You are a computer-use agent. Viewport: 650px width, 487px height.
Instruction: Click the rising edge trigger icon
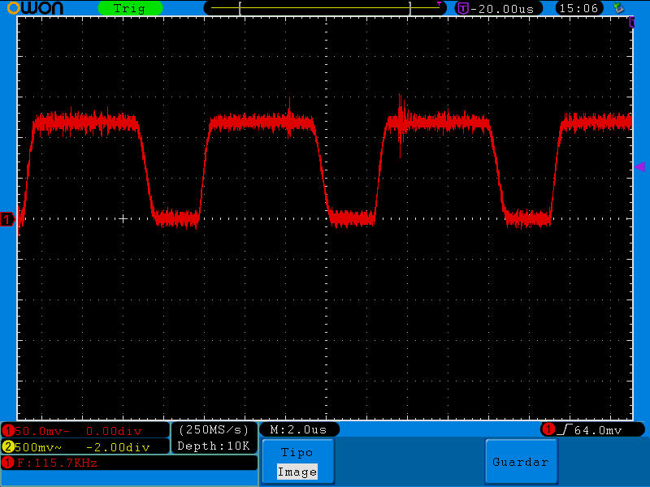[565, 430]
